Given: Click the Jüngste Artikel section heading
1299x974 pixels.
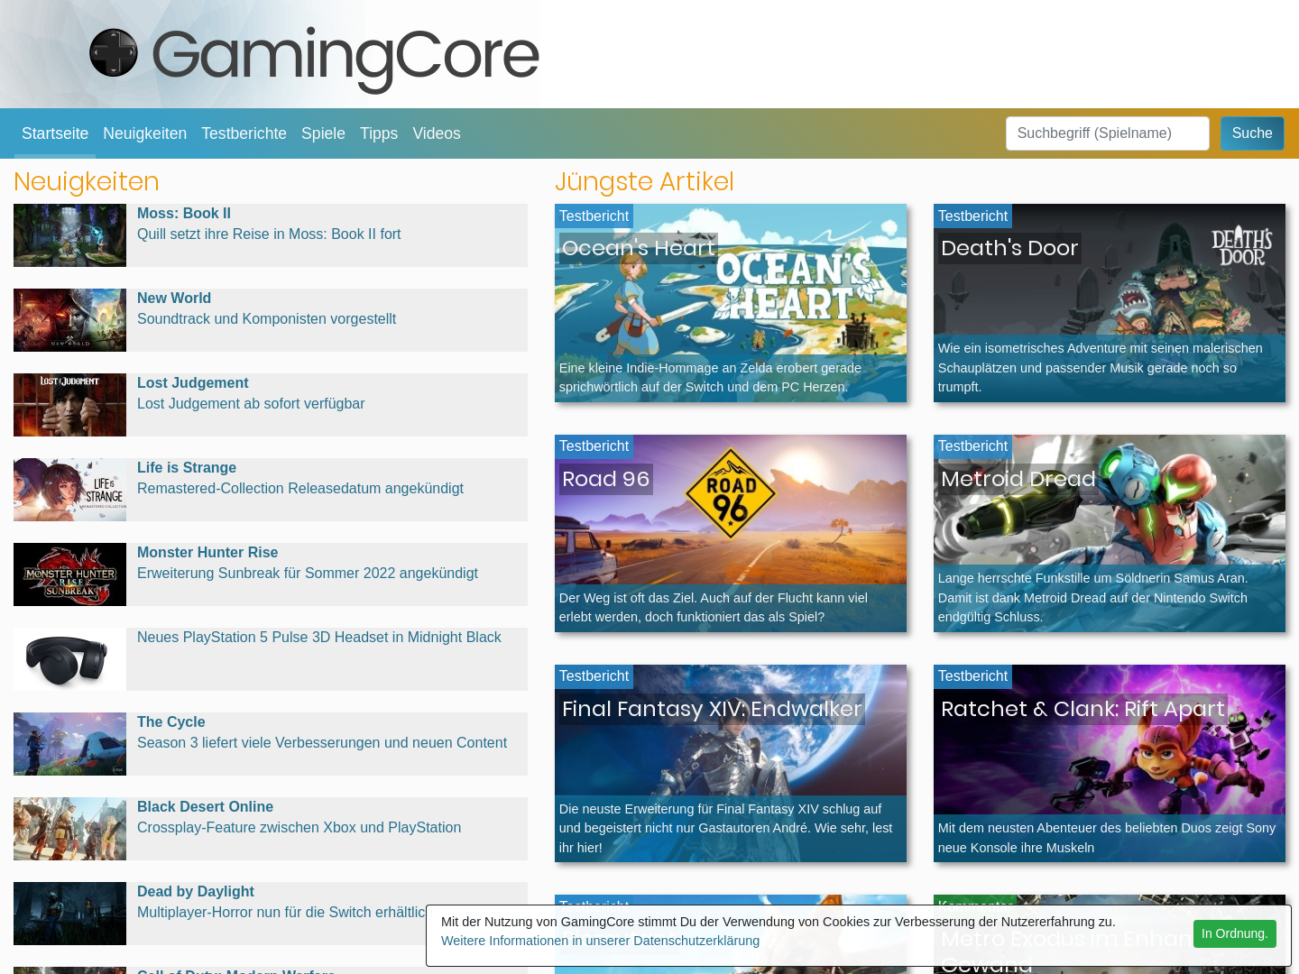Looking at the screenshot, I should pos(644,182).
